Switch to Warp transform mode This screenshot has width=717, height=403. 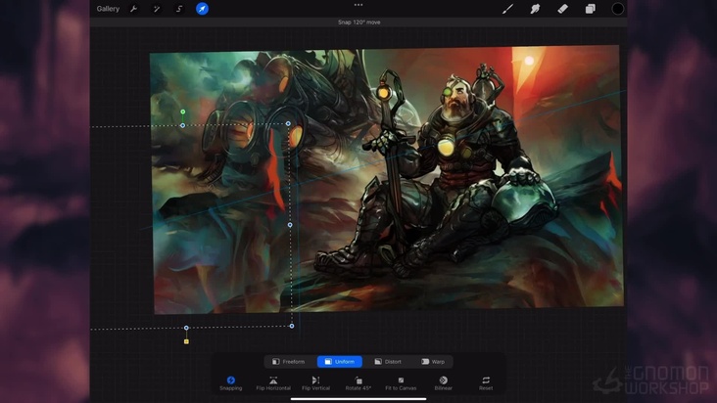(x=433, y=362)
